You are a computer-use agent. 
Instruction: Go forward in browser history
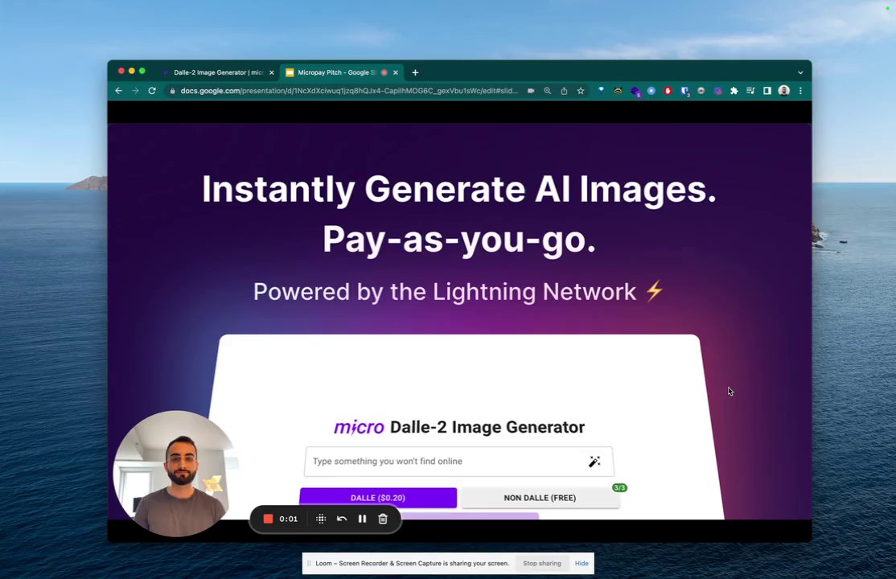(135, 91)
